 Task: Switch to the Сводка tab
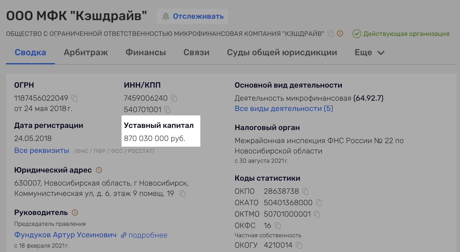30,52
